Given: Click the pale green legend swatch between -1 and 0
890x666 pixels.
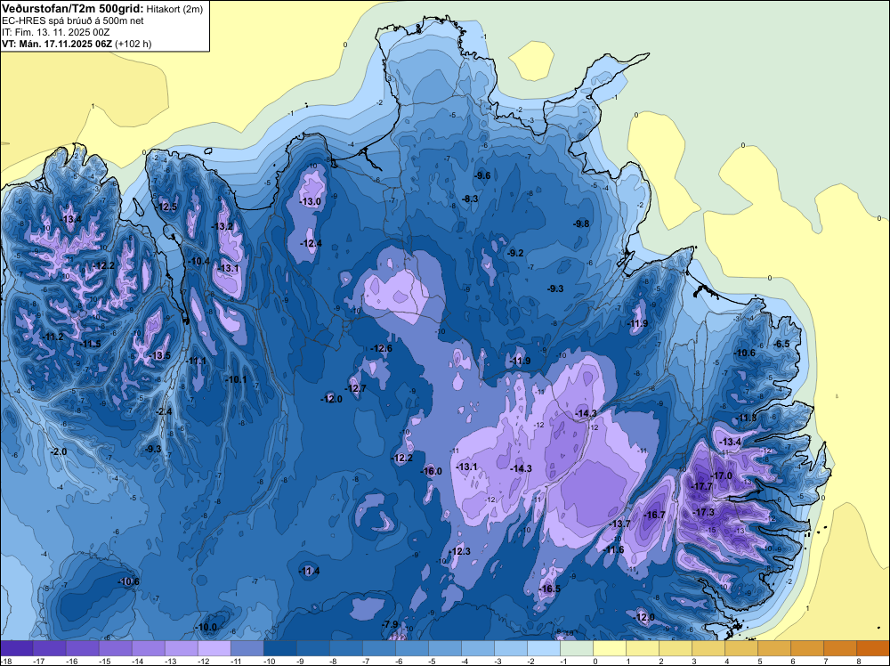Looking at the screenshot, I should [x=577, y=648].
